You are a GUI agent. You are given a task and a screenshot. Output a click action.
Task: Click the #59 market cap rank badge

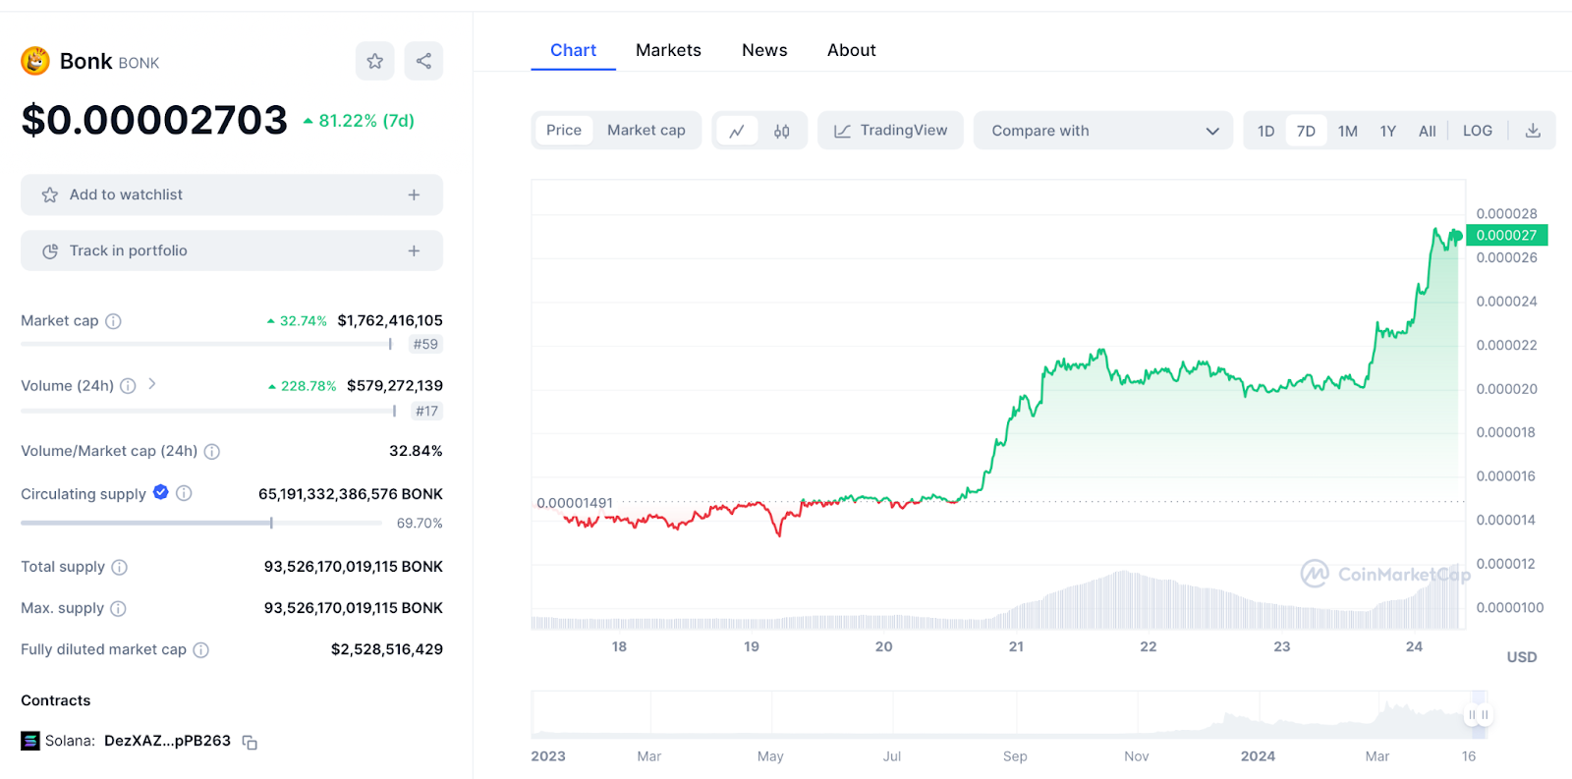click(425, 344)
